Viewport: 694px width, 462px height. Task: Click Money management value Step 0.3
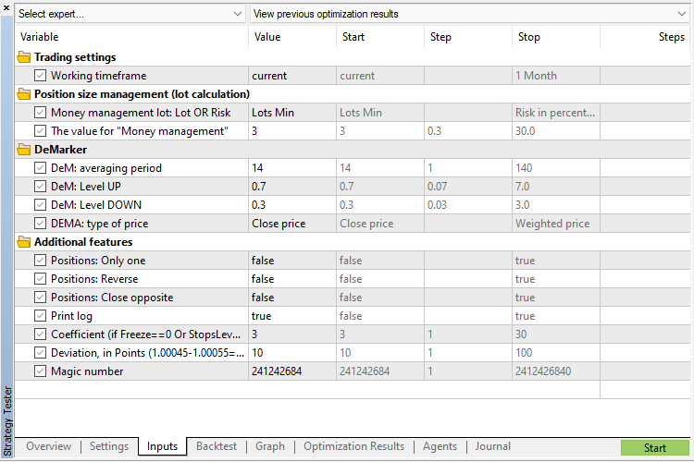[x=468, y=131]
